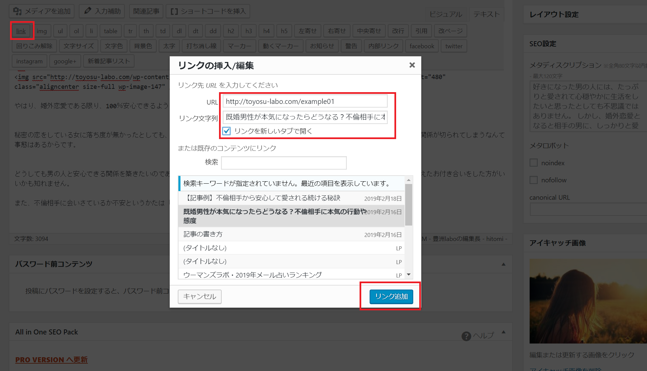Insert an h4 heading tag

[266, 31]
